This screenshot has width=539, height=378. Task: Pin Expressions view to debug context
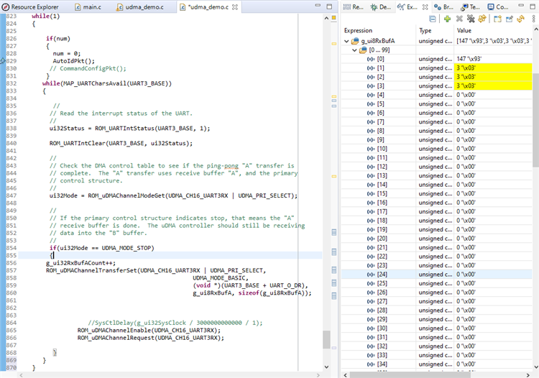tap(509, 19)
